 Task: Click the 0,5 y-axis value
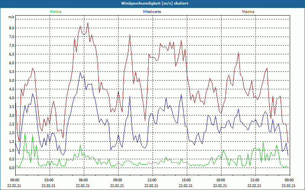point(12,159)
